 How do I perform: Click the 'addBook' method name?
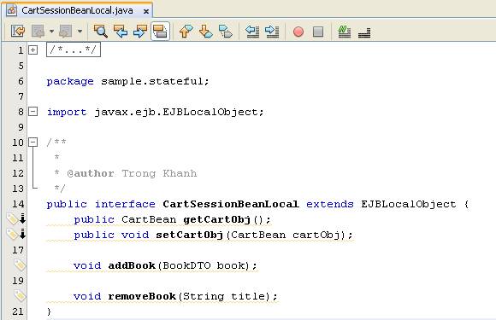132,265
